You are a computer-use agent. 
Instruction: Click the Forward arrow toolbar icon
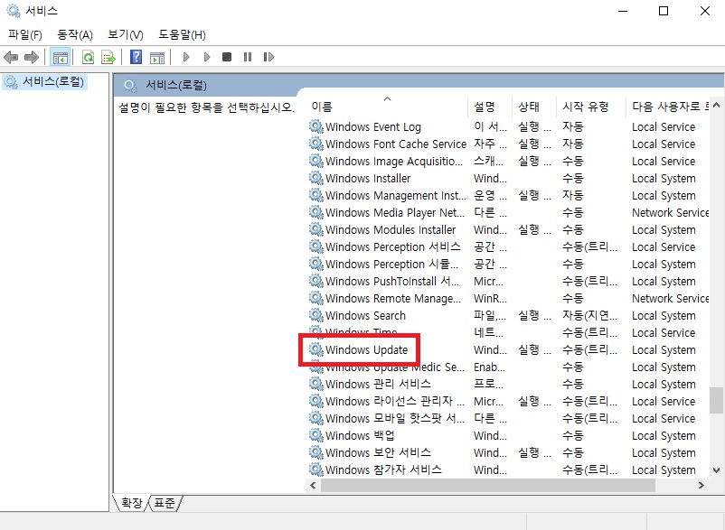[x=32, y=57]
